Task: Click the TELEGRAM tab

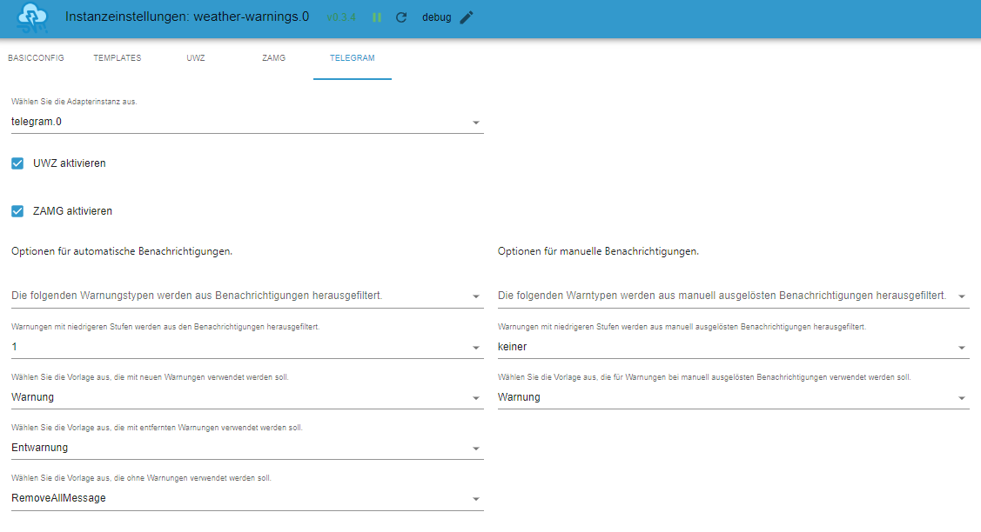Action: [352, 58]
